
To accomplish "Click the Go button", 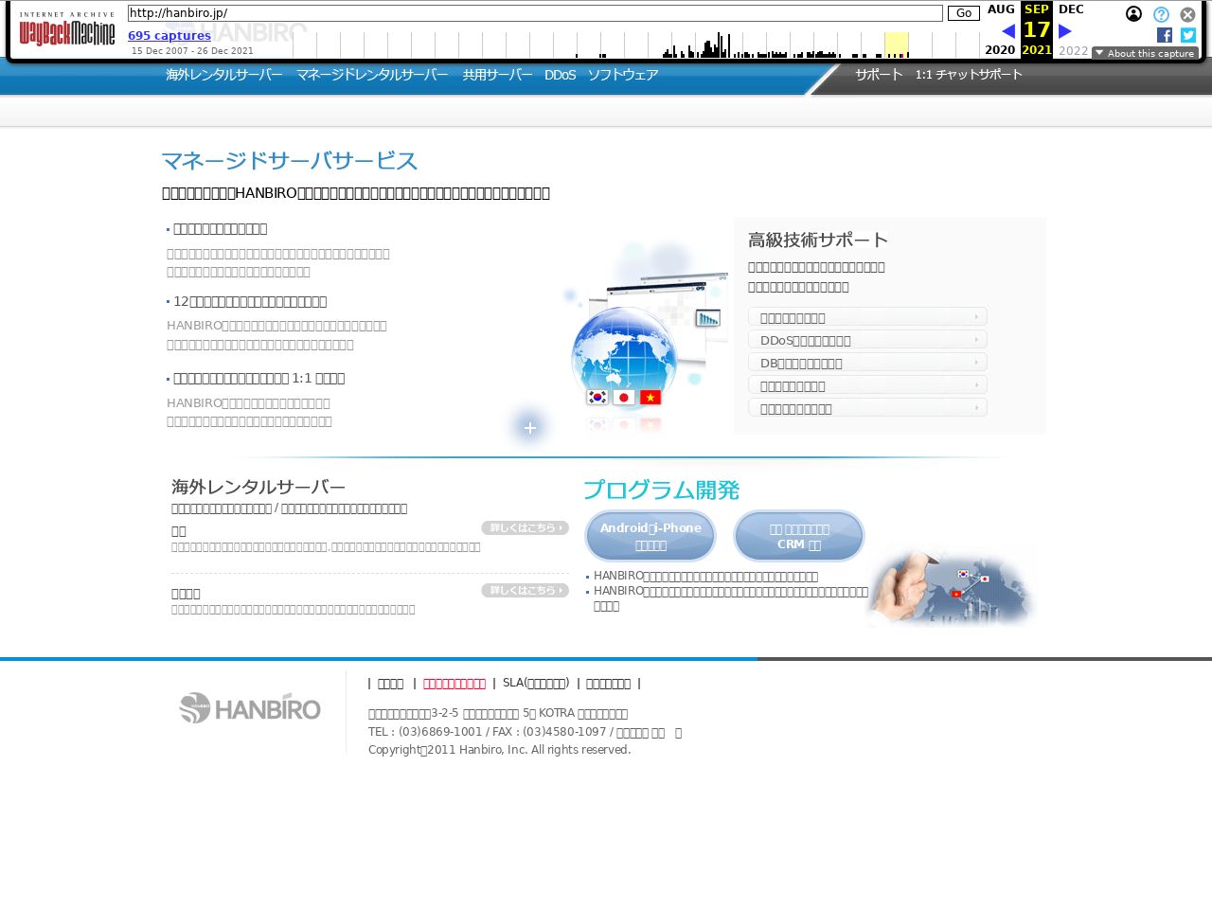I will 964,13.
